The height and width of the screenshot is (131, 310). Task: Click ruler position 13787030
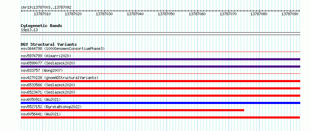pos(104,14)
